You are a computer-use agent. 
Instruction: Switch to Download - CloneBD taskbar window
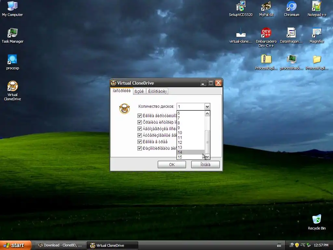[60, 245]
